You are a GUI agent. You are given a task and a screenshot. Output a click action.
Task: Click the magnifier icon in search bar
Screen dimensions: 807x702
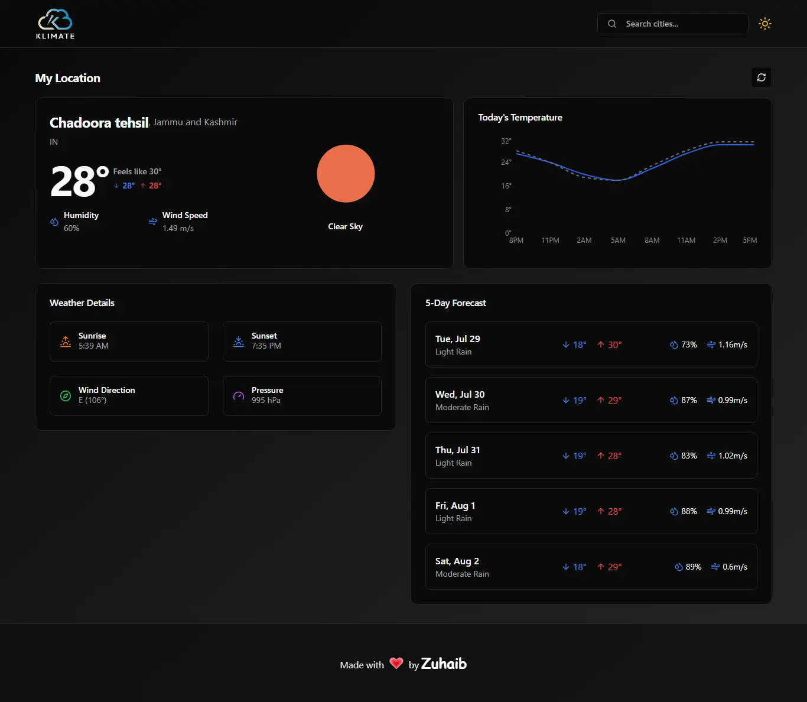612,24
